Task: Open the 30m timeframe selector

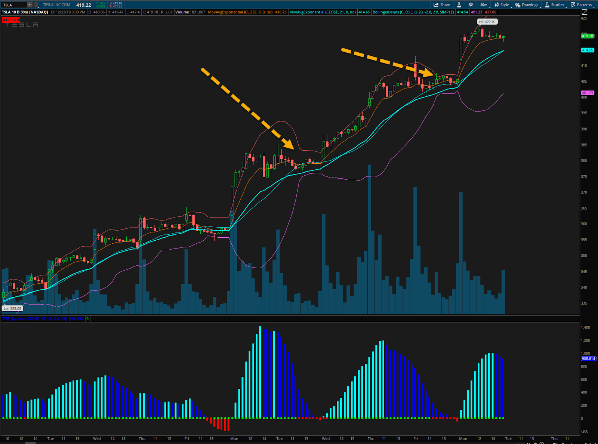Action: [484, 5]
